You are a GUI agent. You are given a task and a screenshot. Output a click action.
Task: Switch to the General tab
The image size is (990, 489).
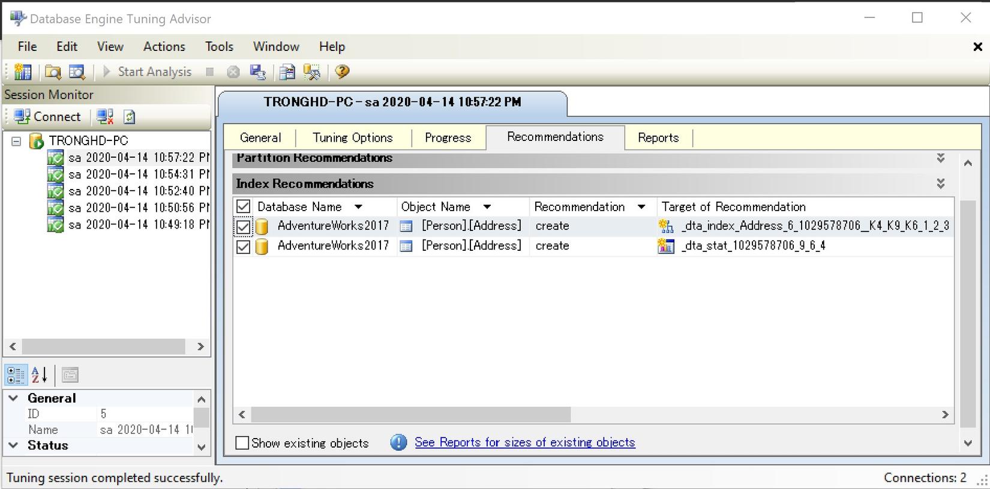260,138
